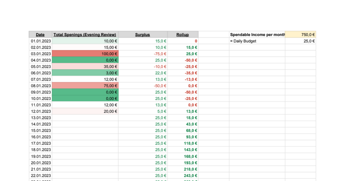345x181 pixels.
Task: Click date cell 19.01.2023
Action: click(x=40, y=156)
